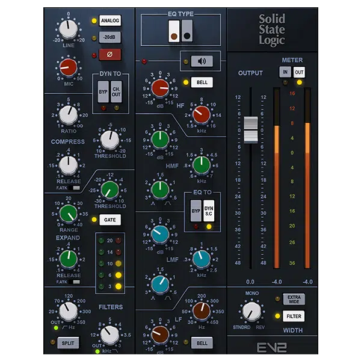Toggle the LF BELL button

click(x=202, y=343)
